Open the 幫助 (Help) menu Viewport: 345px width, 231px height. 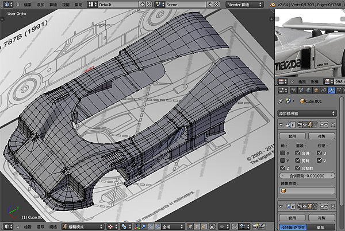[79, 5]
